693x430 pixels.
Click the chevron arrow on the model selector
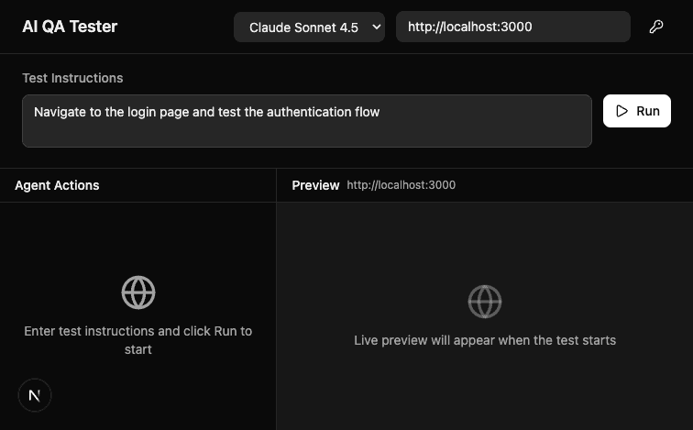click(x=376, y=27)
